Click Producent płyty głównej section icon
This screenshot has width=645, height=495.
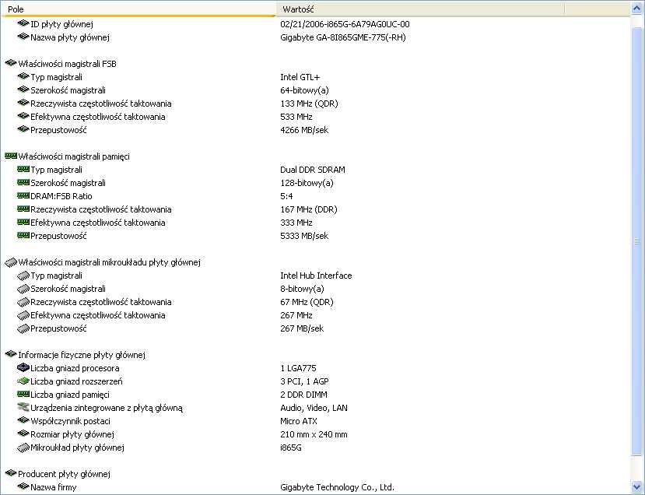tap(11, 474)
